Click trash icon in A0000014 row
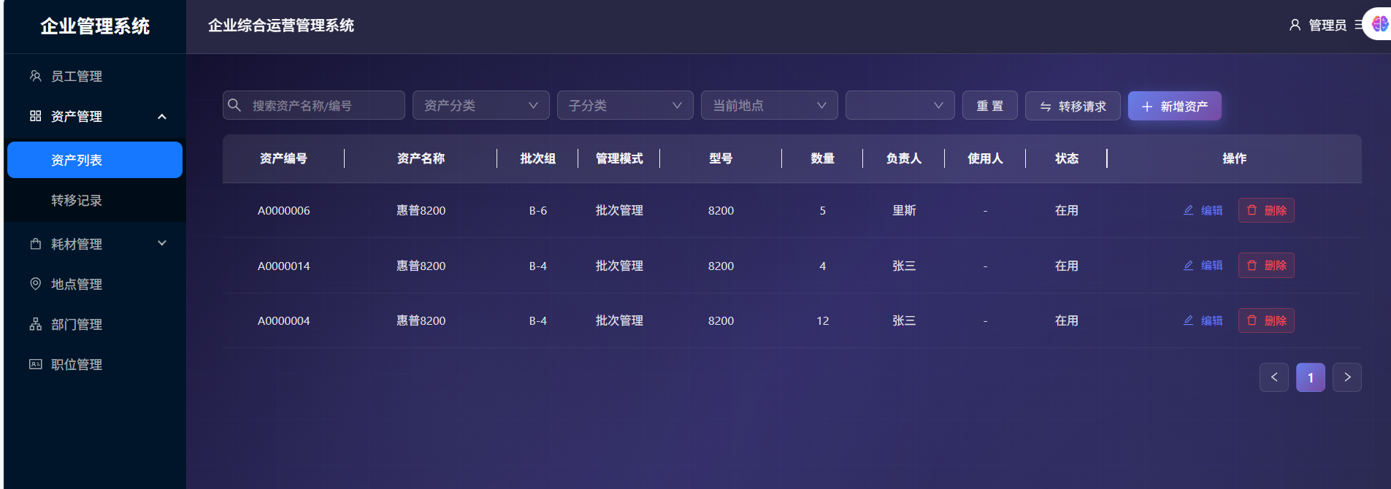Image resolution: width=1391 pixels, height=489 pixels. point(1252,266)
